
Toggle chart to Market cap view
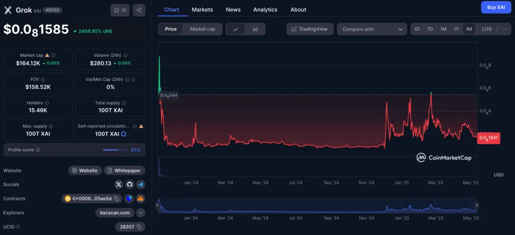(202, 29)
